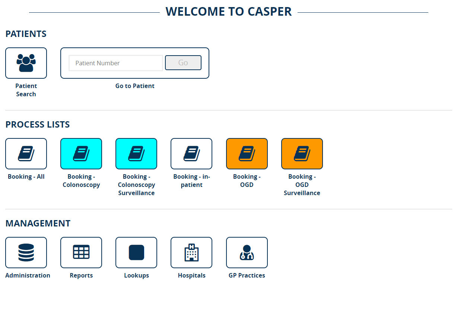Viewport: 457px width, 335px height.
Task: Open the Reports table icon
Action: point(81,253)
